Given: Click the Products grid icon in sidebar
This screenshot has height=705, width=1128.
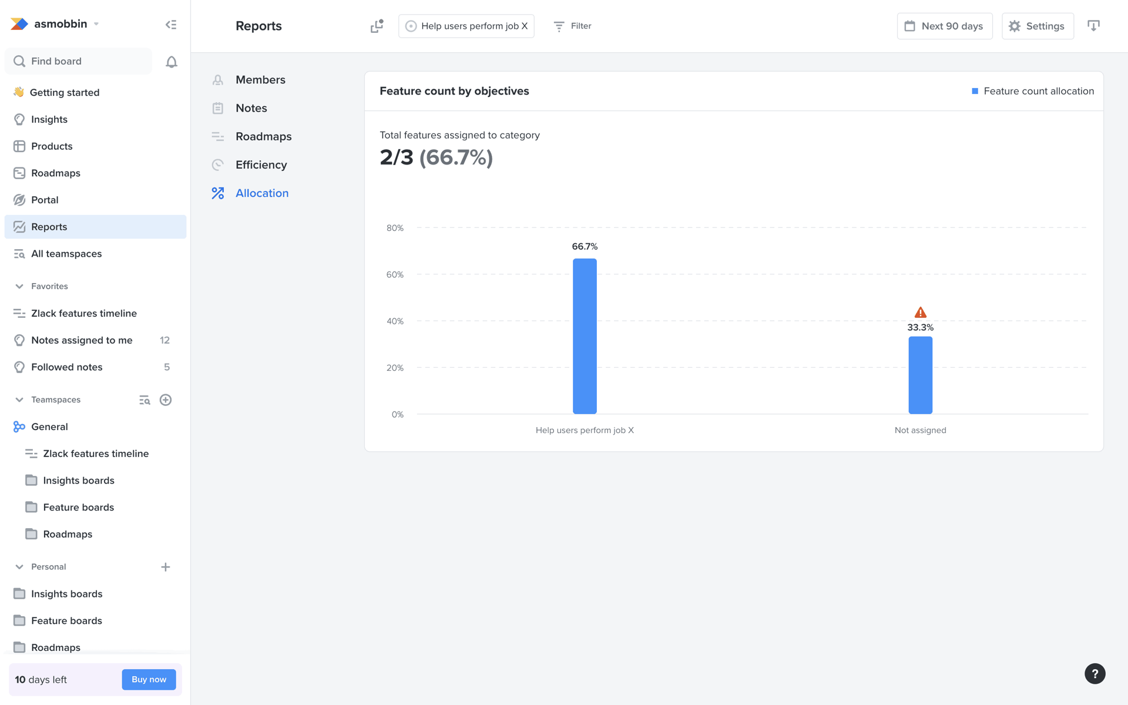Looking at the screenshot, I should [19, 146].
